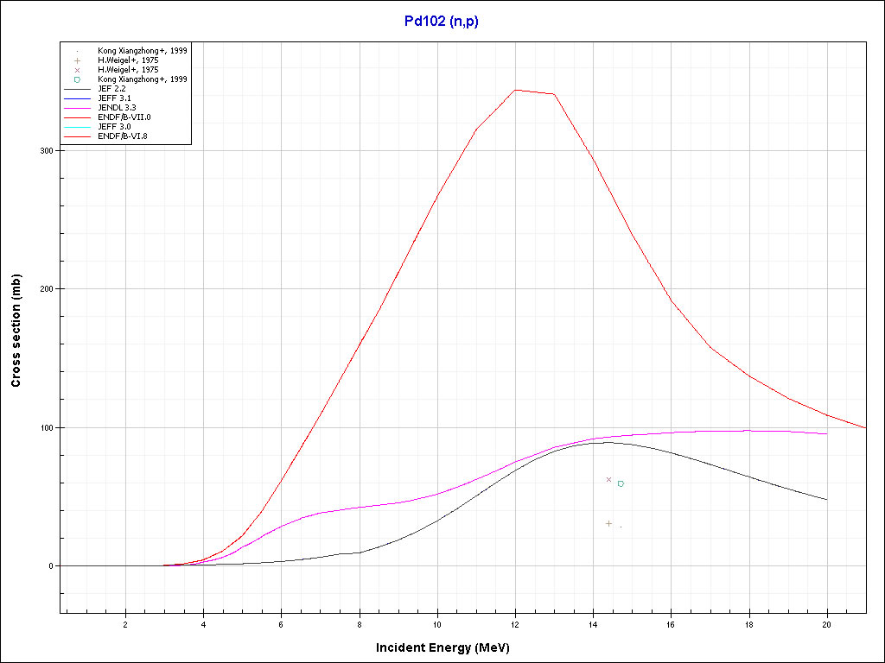Select the ENDF/B-VI.8 legend entry

click(123, 136)
